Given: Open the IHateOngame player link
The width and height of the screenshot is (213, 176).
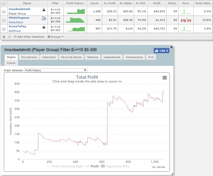Looking at the screenshot, I should [x=19, y=18].
